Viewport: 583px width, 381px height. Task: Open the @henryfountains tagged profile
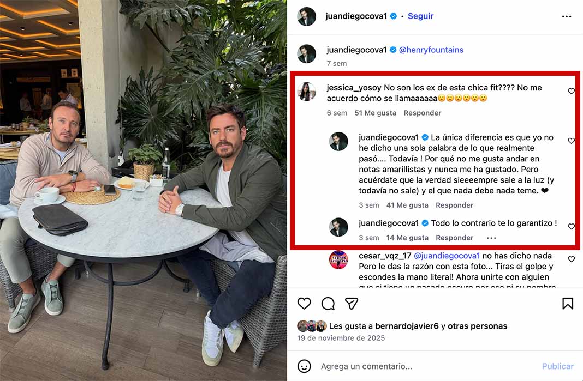coord(431,50)
